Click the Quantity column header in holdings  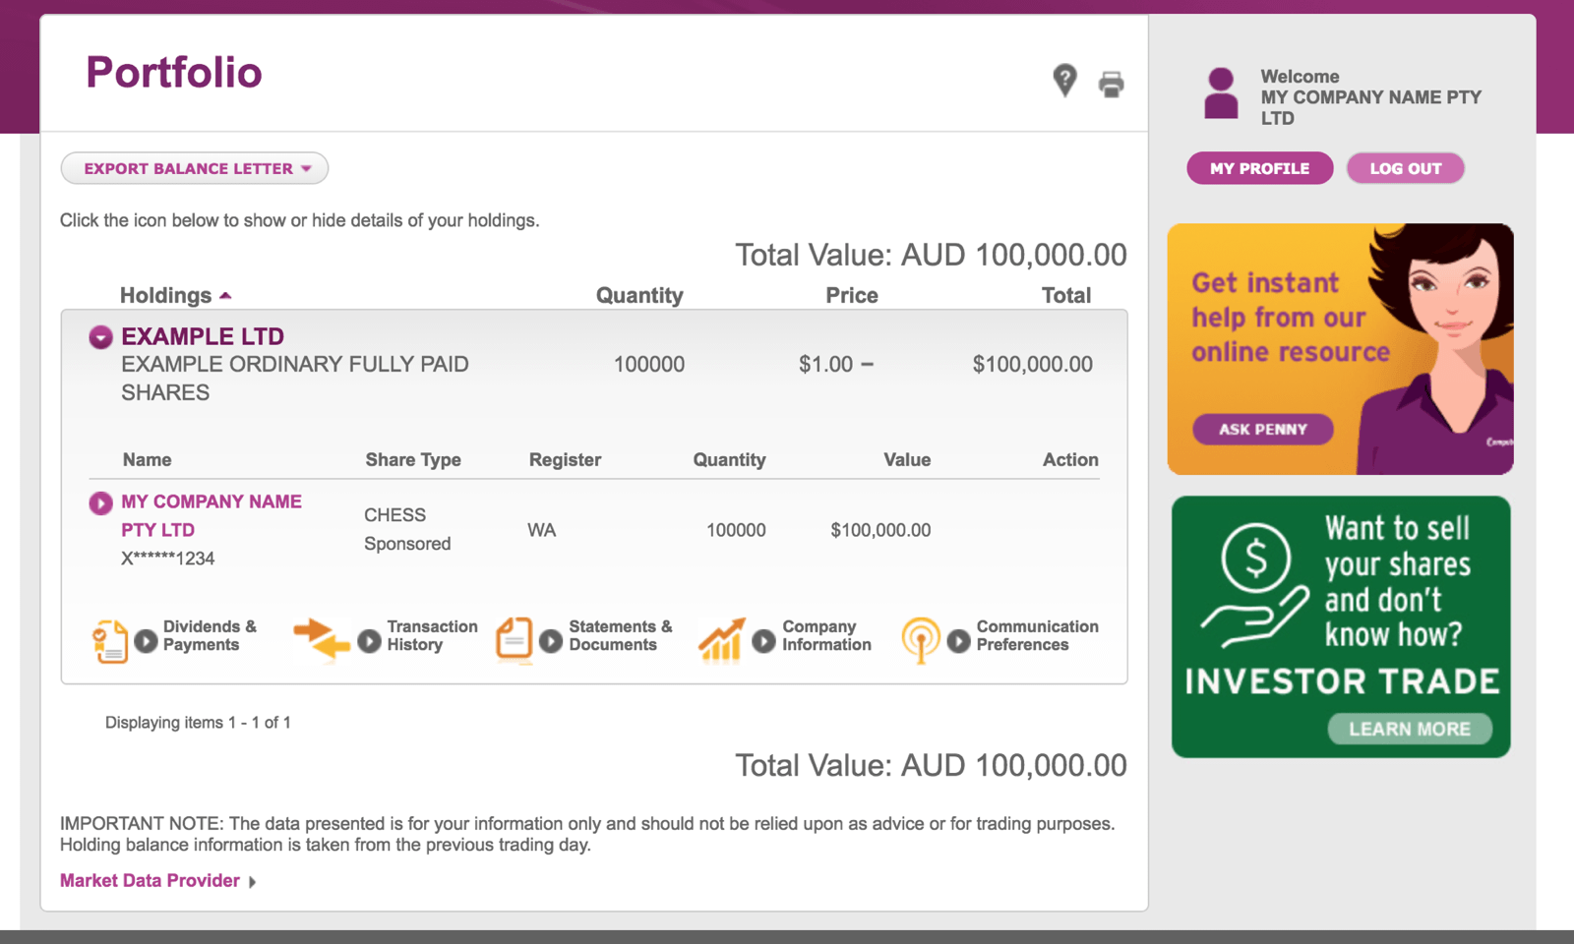[639, 295]
